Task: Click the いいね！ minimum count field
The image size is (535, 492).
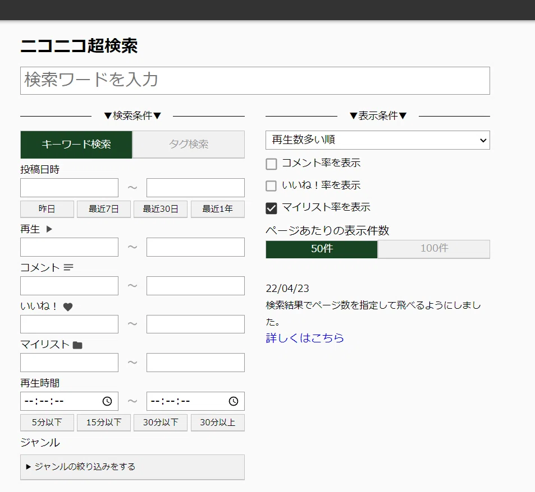Action: (69, 324)
